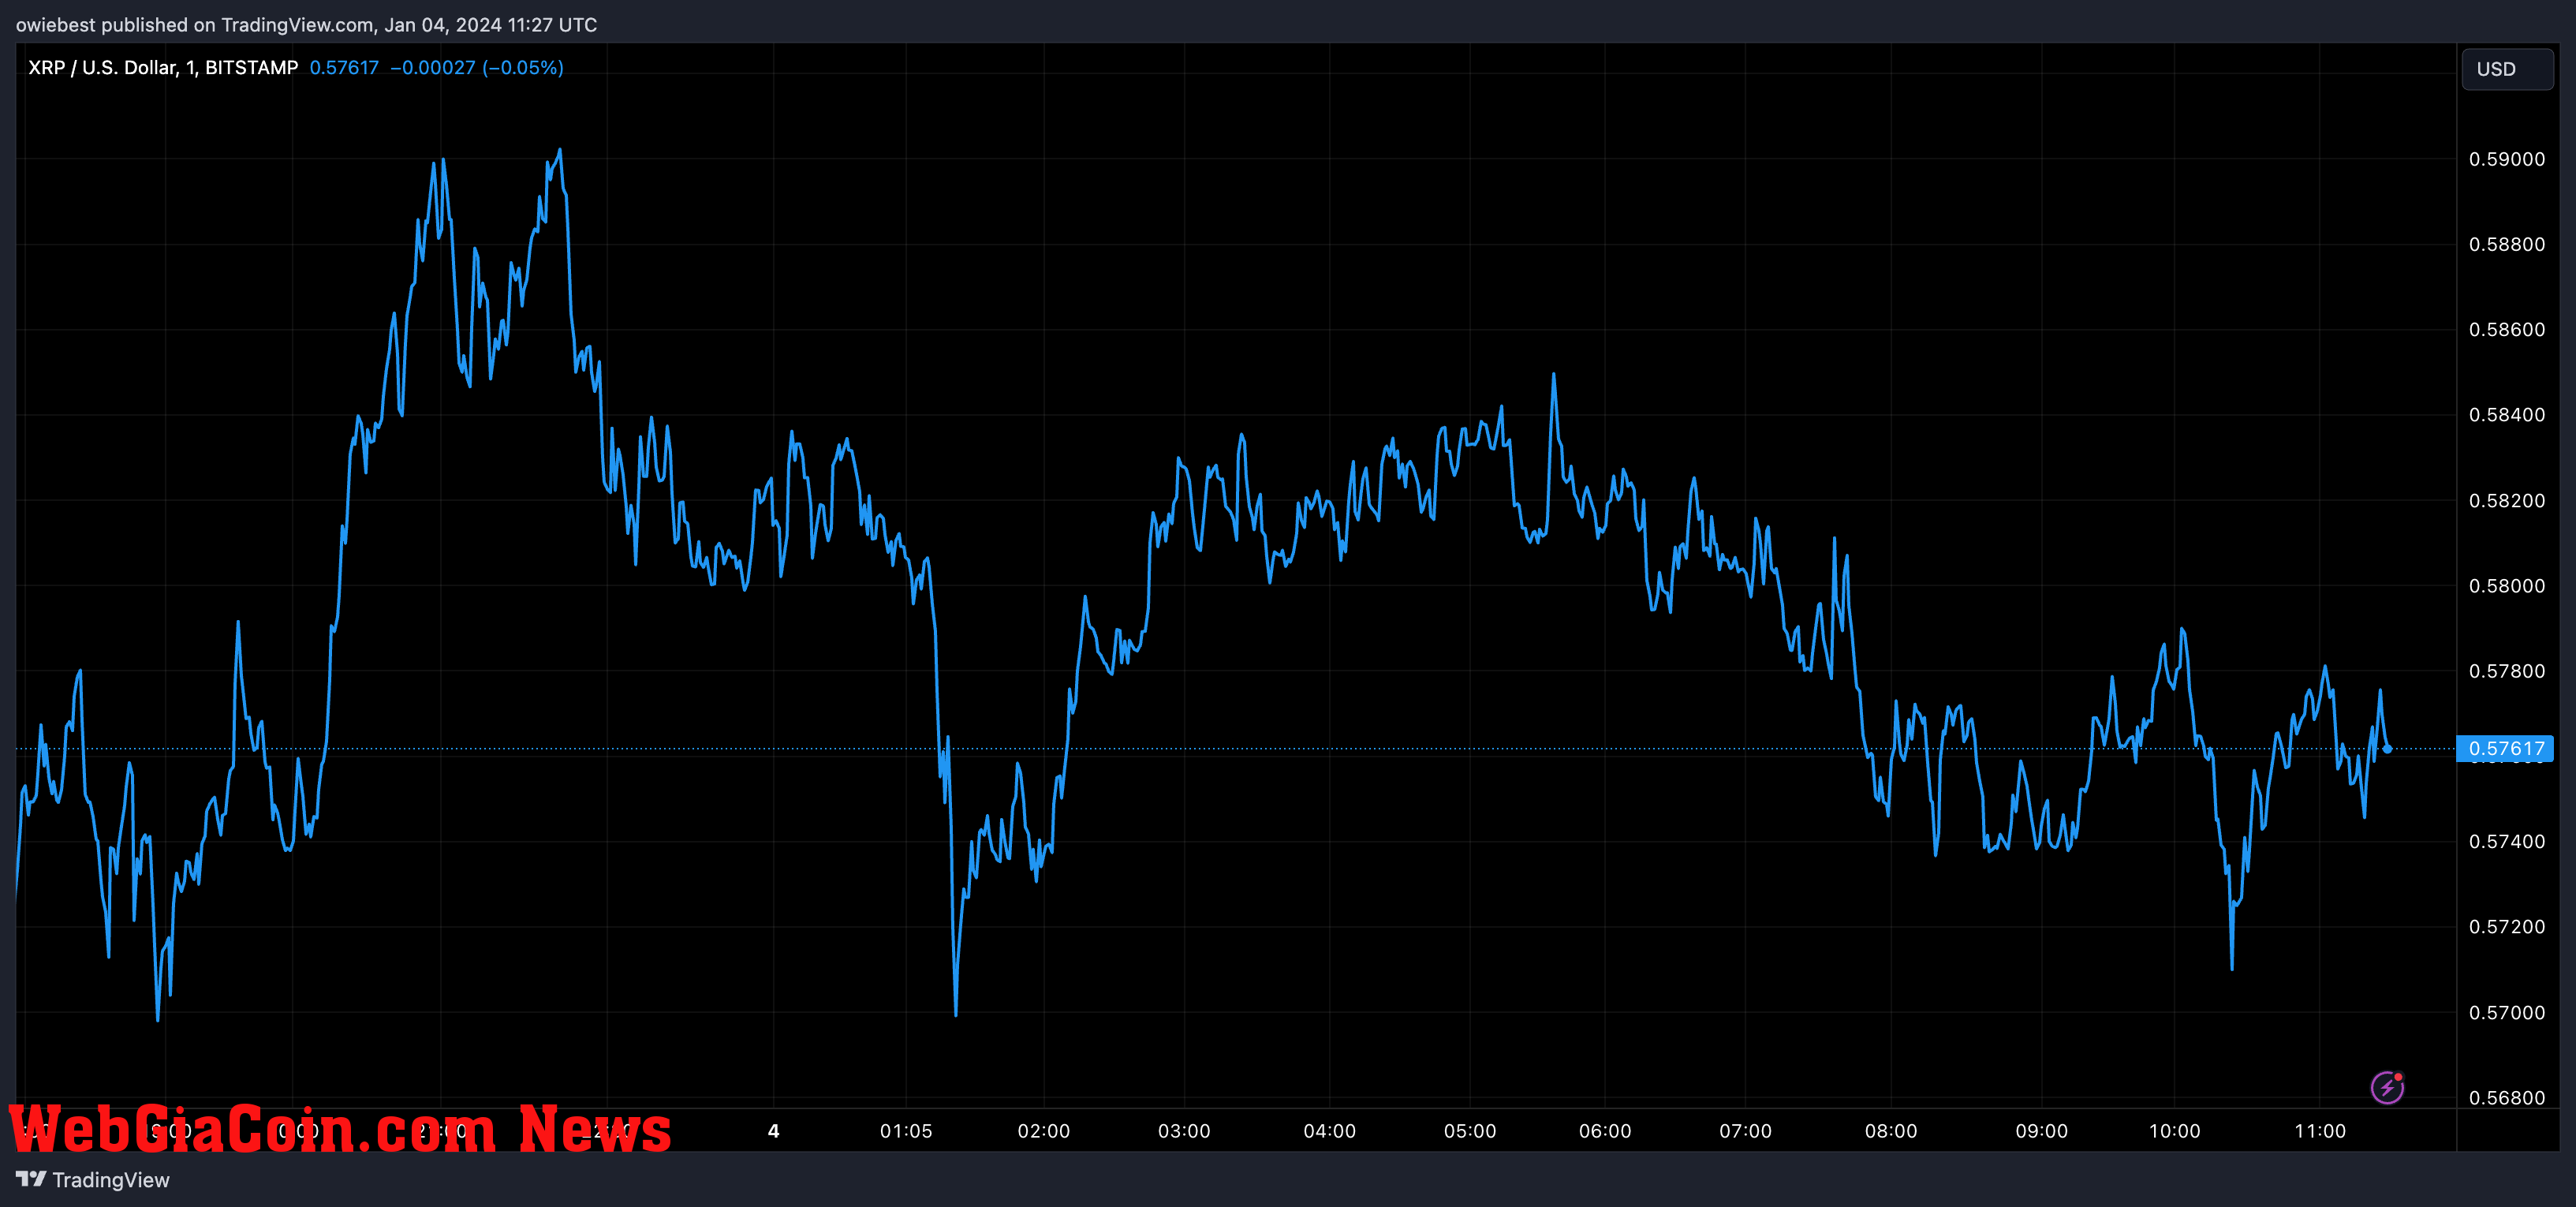Click the 0.57400 price axis label

pyautogui.click(x=2507, y=841)
